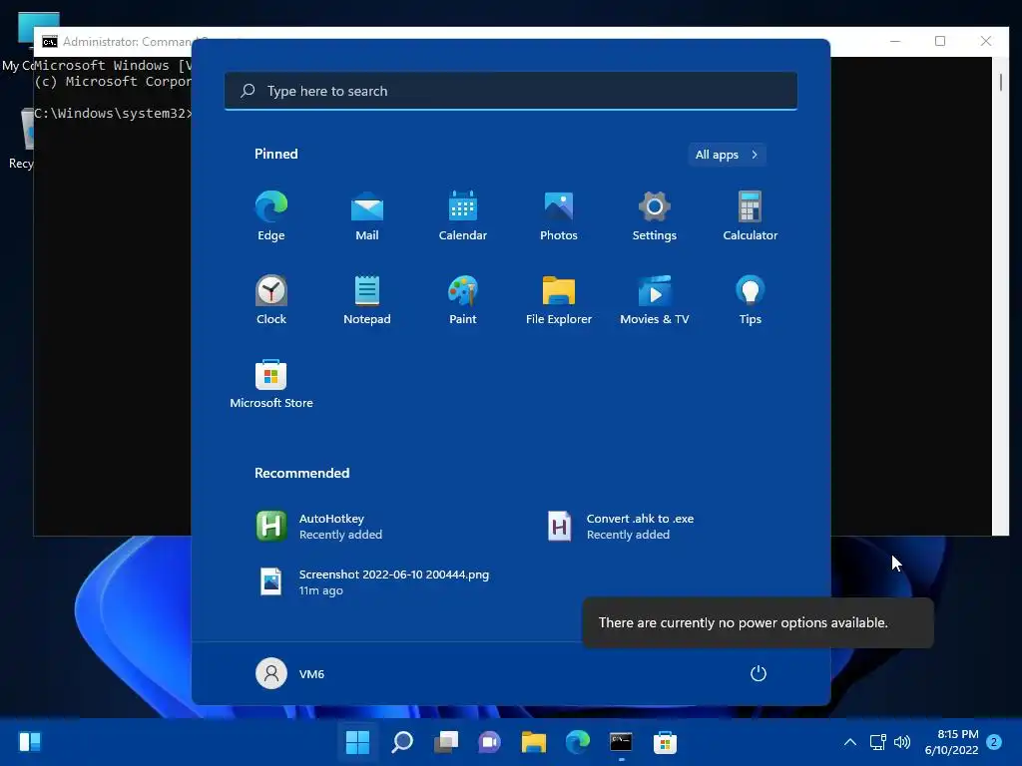Screen dimensions: 1022x766
Task: Open the Calendar app
Action: point(463,216)
